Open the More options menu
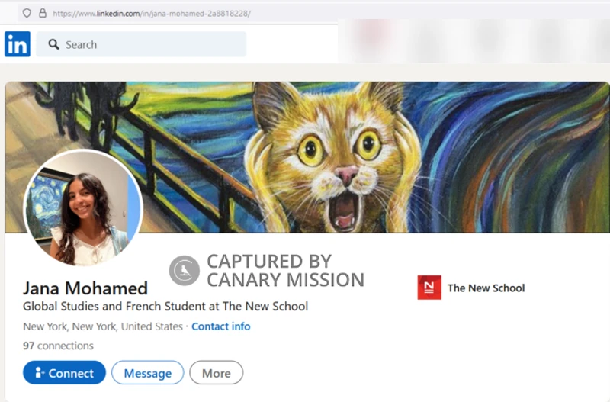 pos(217,373)
